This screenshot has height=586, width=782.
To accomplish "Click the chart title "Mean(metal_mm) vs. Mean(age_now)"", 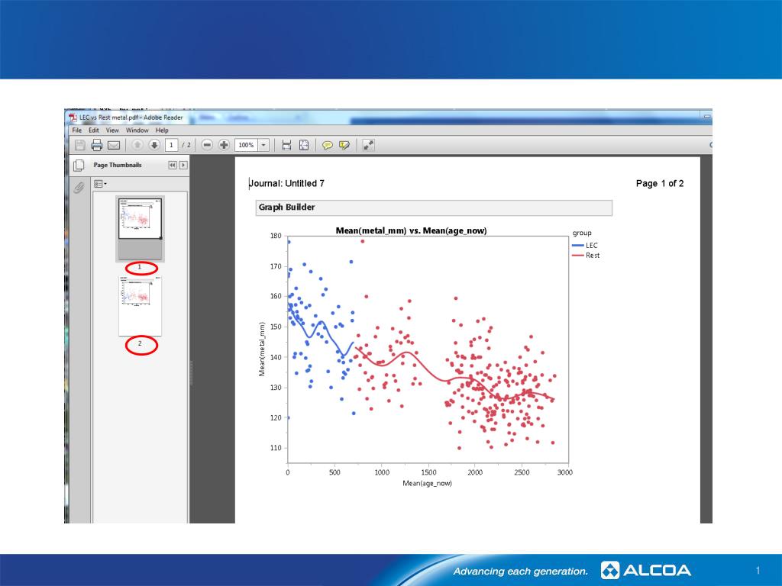I will pyautogui.click(x=412, y=230).
